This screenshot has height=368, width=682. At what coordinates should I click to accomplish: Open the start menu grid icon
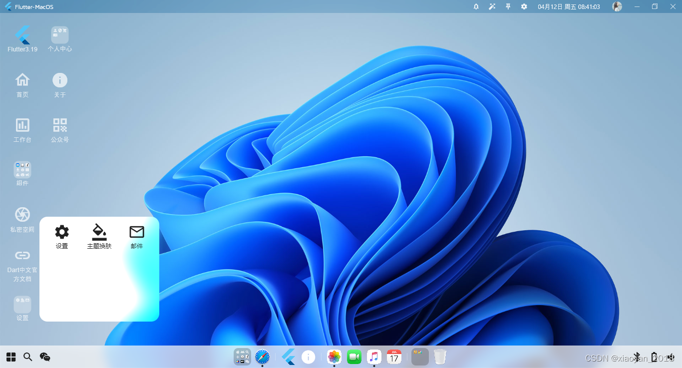(11, 357)
